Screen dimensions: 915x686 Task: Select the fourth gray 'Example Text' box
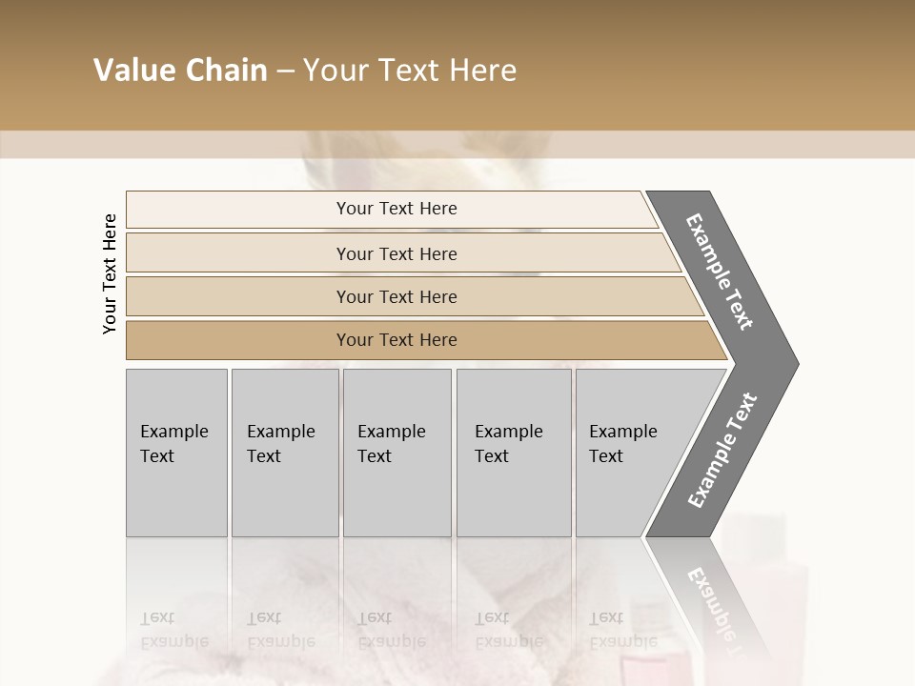coord(514,453)
